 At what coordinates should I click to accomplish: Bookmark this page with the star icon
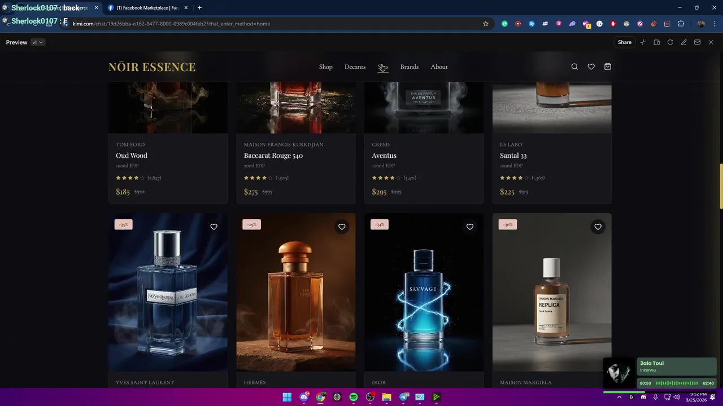[485, 24]
